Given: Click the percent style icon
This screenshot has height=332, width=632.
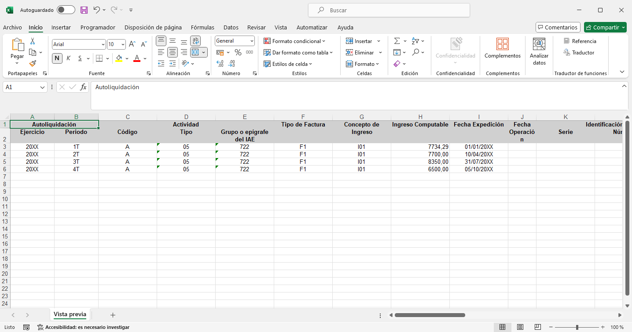Looking at the screenshot, I should [238, 52].
